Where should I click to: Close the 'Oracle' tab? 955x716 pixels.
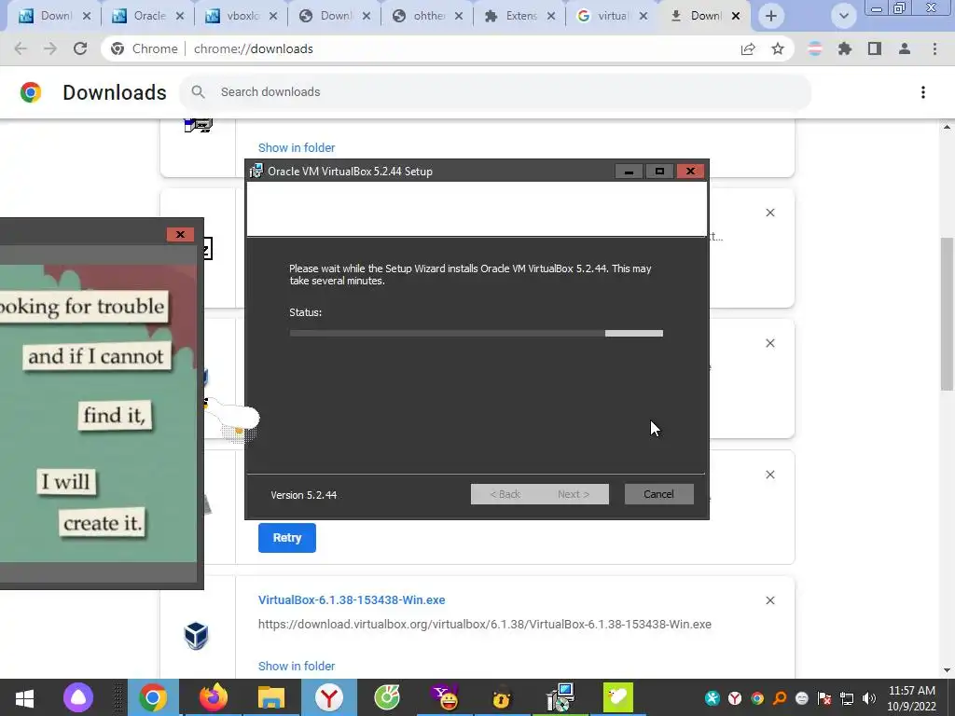pos(180,16)
